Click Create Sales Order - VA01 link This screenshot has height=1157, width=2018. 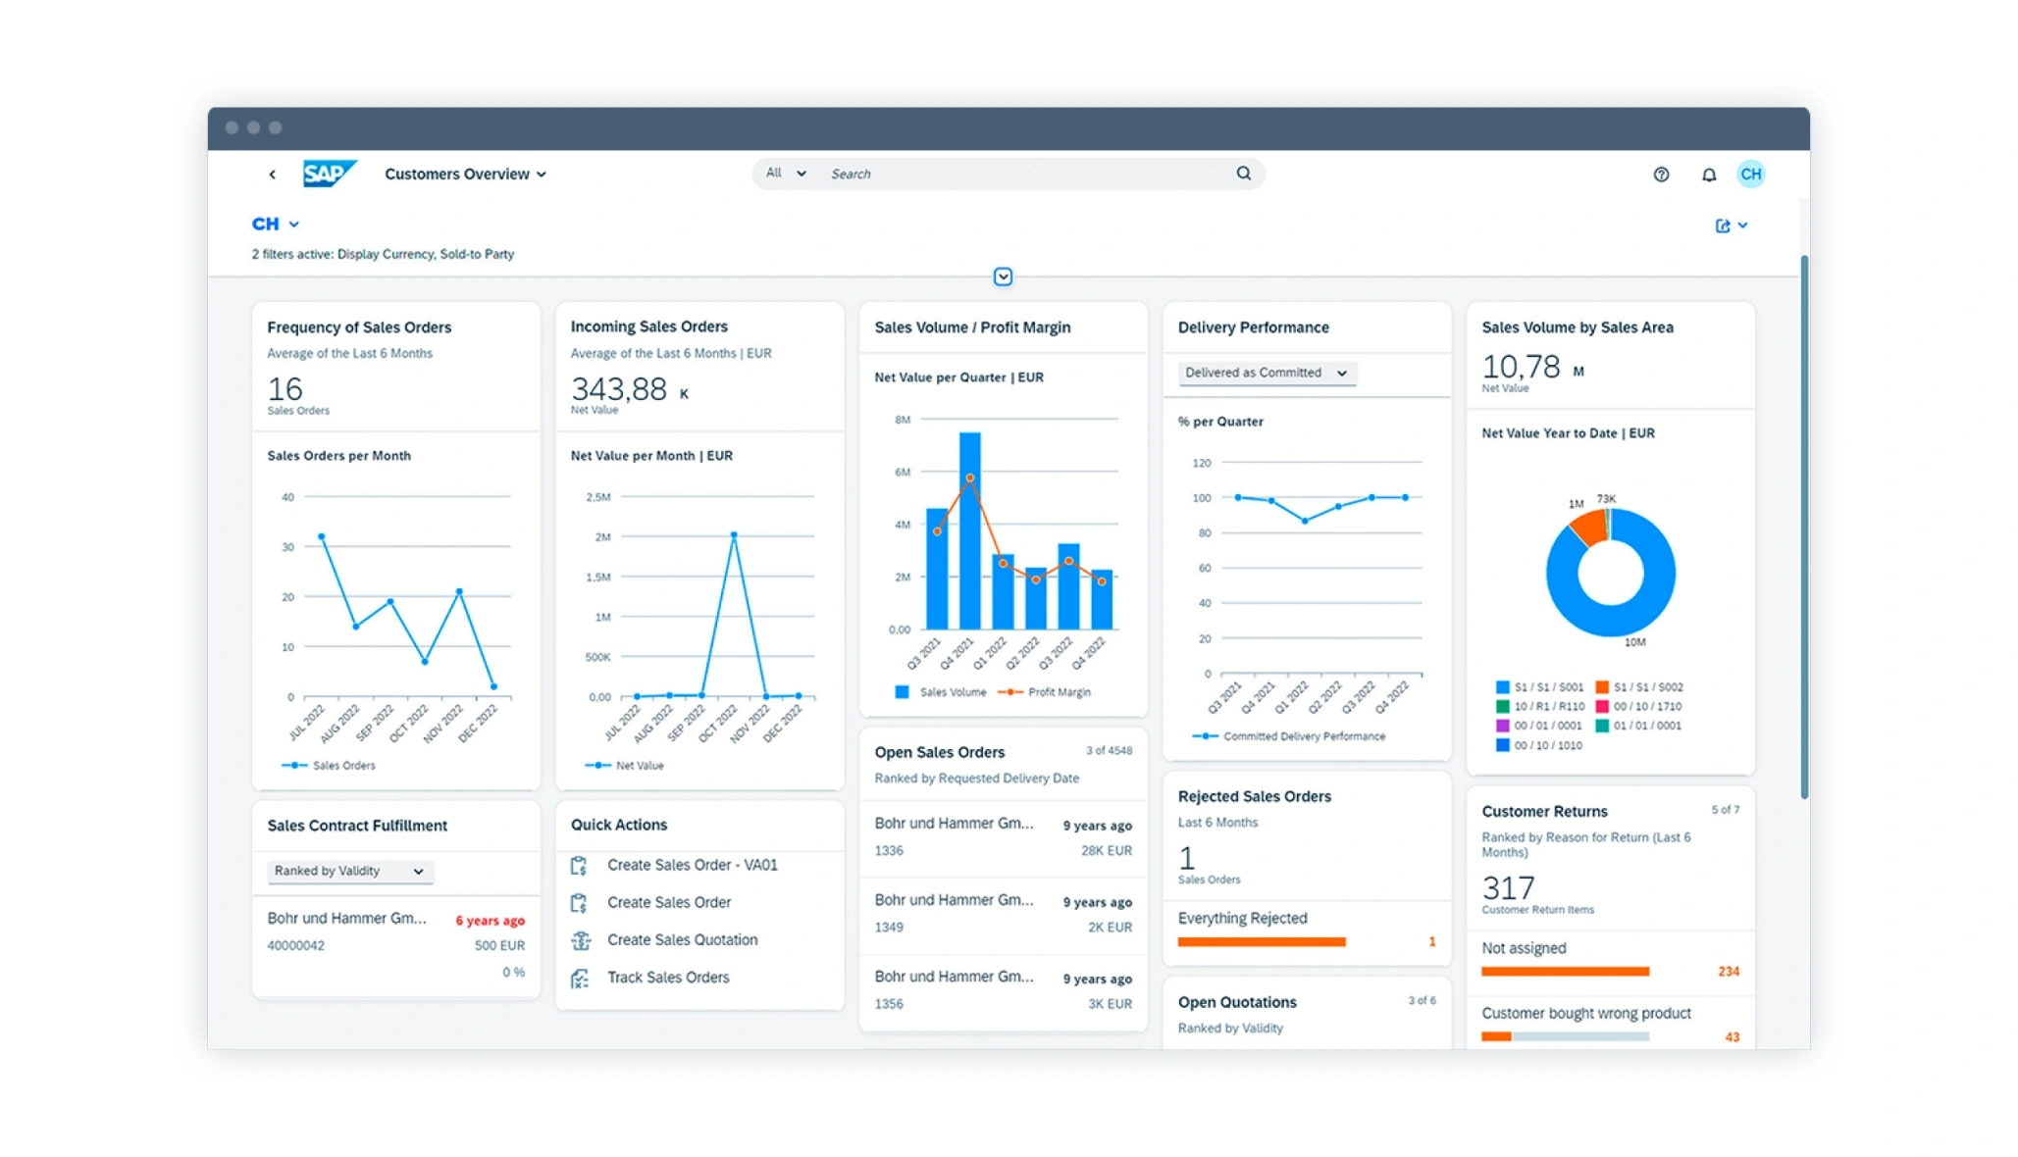(x=692, y=865)
